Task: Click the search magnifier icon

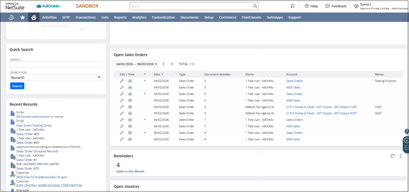Action: (x=255, y=6)
